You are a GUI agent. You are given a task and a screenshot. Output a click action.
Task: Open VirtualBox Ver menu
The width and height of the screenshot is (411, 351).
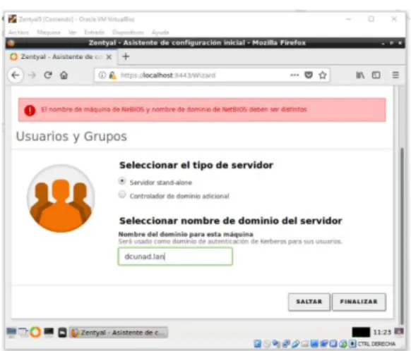pyautogui.click(x=72, y=32)
